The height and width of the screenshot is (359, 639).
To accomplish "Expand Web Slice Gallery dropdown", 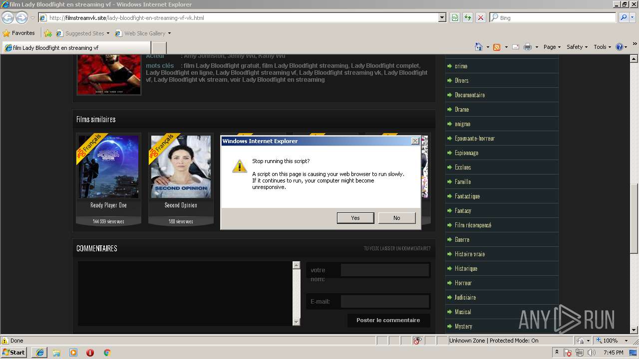I will click(169, 33).
